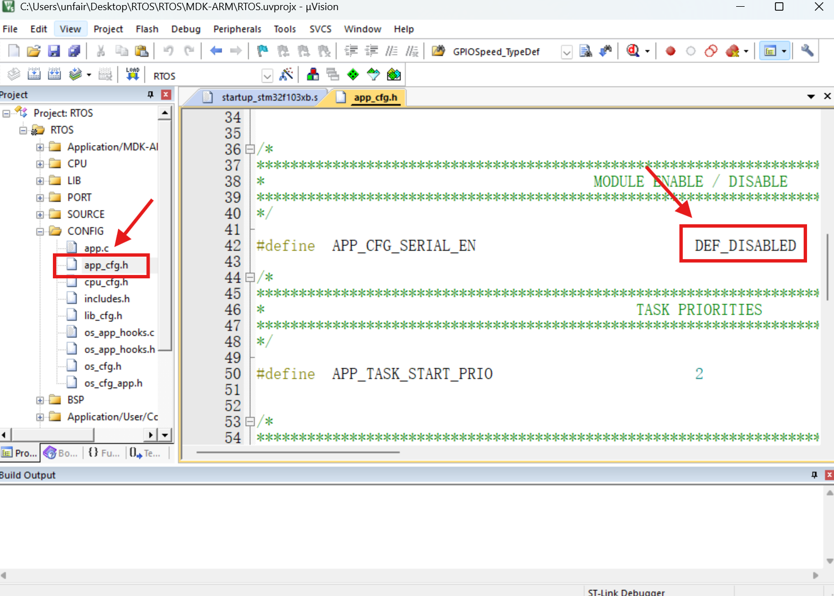Open the File menu
The width and height of the screenshot is (834, 596).
click(x=10, y=29)
